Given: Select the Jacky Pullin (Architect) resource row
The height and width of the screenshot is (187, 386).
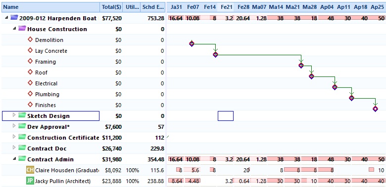Looking at the screenshot, I should tap(63, 181).
